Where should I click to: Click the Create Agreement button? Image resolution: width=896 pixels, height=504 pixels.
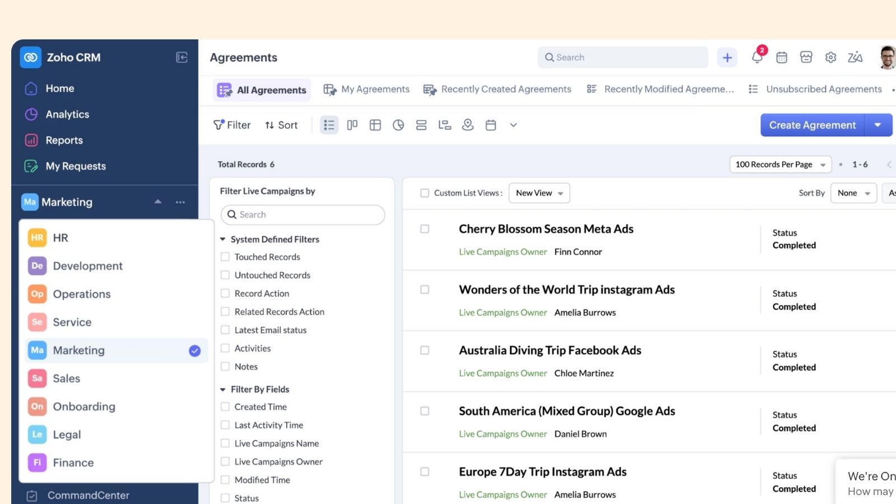point(811,125)
